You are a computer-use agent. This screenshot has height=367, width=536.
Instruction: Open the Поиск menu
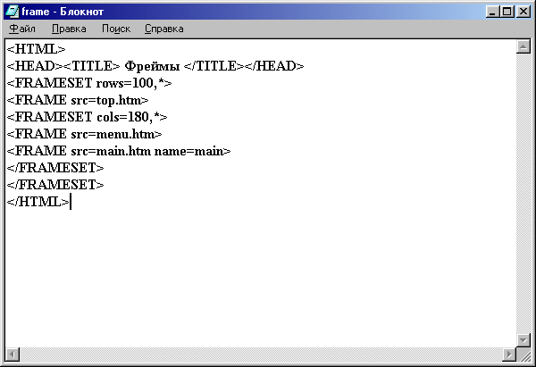point(116,29)
